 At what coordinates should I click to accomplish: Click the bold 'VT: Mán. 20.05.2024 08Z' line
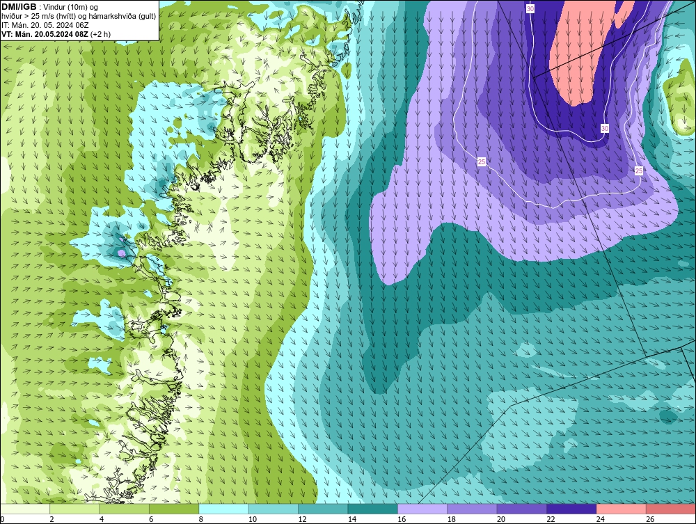(x=45, y=34)
